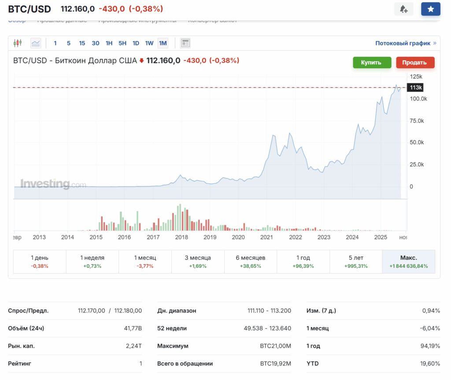Switch to candlestick chart type icon
The image size is (451, 380).
tap(18, 43)
